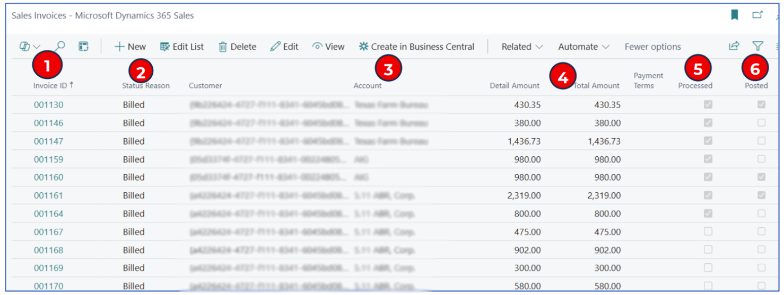The height and width of the screenshot is (295, 784).
Task: Click the search magnifier icon
Action: (60, 47)
